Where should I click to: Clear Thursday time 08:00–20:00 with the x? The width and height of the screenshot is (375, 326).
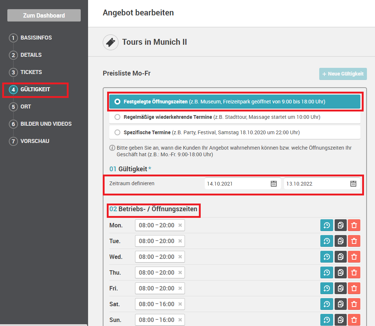[180, 272]
